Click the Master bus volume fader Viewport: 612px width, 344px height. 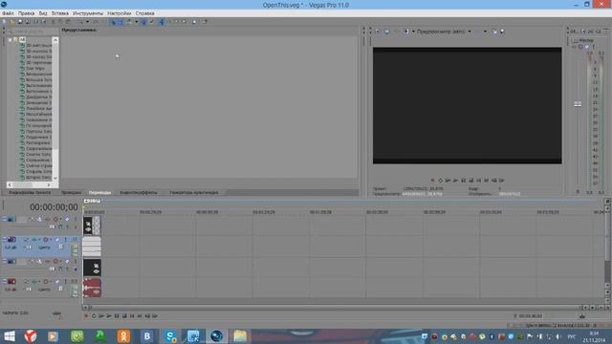point(578,104)
